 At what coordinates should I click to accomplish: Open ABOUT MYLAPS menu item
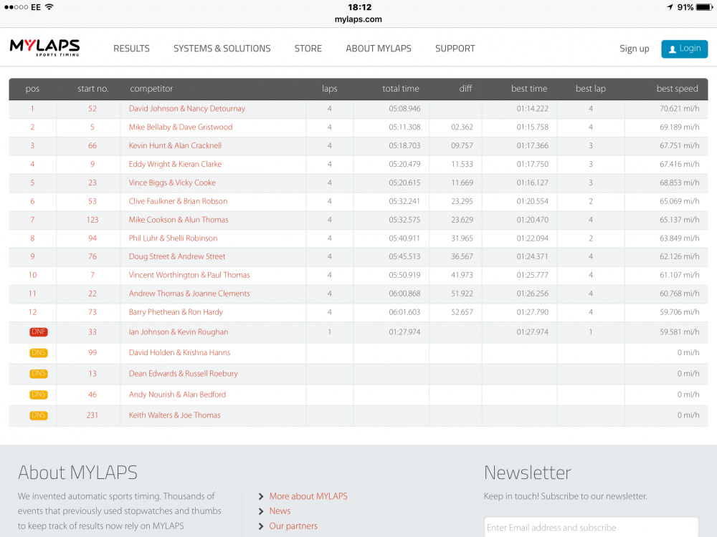tap(379, 49)
